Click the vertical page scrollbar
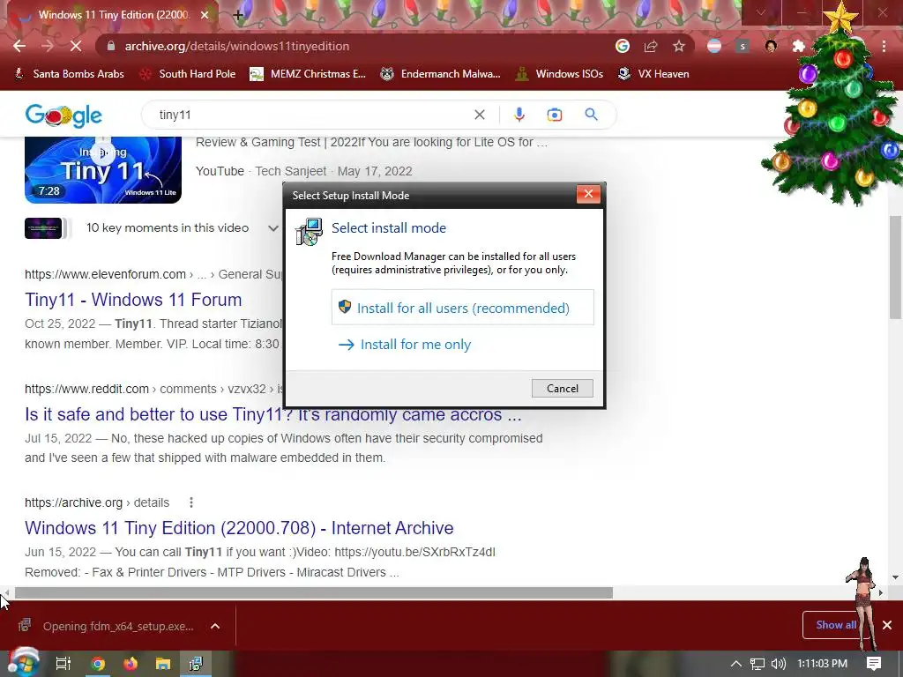 (x=895, y=267)
